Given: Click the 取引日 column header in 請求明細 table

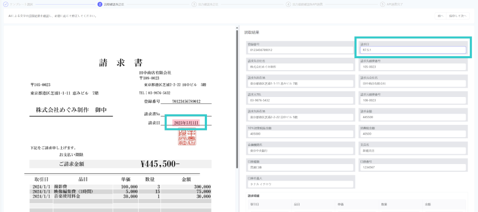Looking at the screenshot, I should 255,204.
